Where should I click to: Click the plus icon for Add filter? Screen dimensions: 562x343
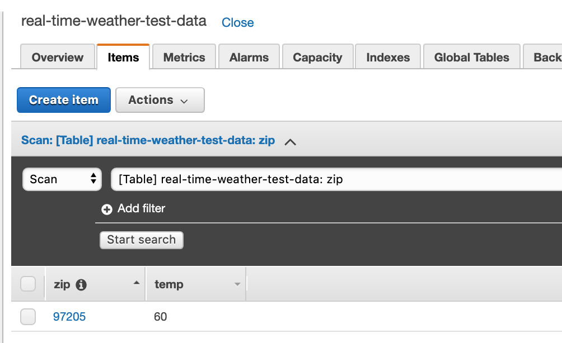(107, 209)
